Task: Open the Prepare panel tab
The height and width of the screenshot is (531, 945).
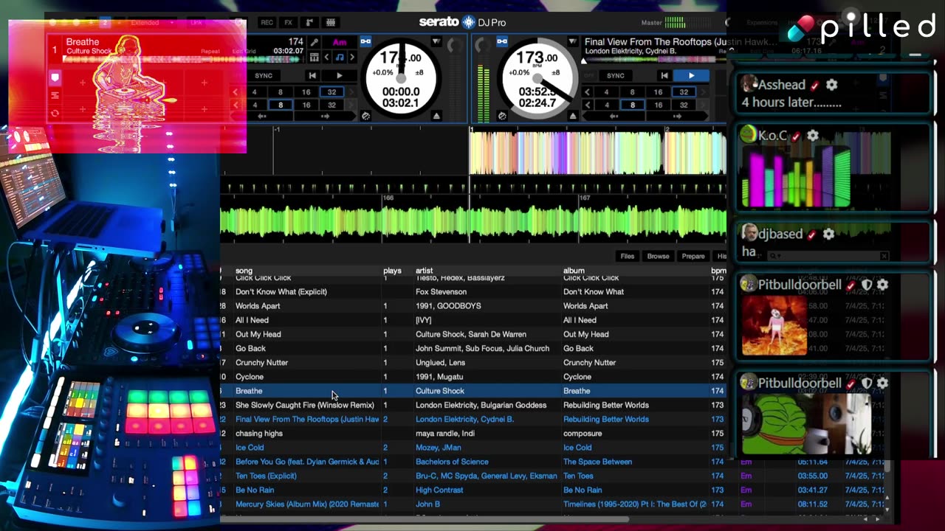Action: (693, 256)
